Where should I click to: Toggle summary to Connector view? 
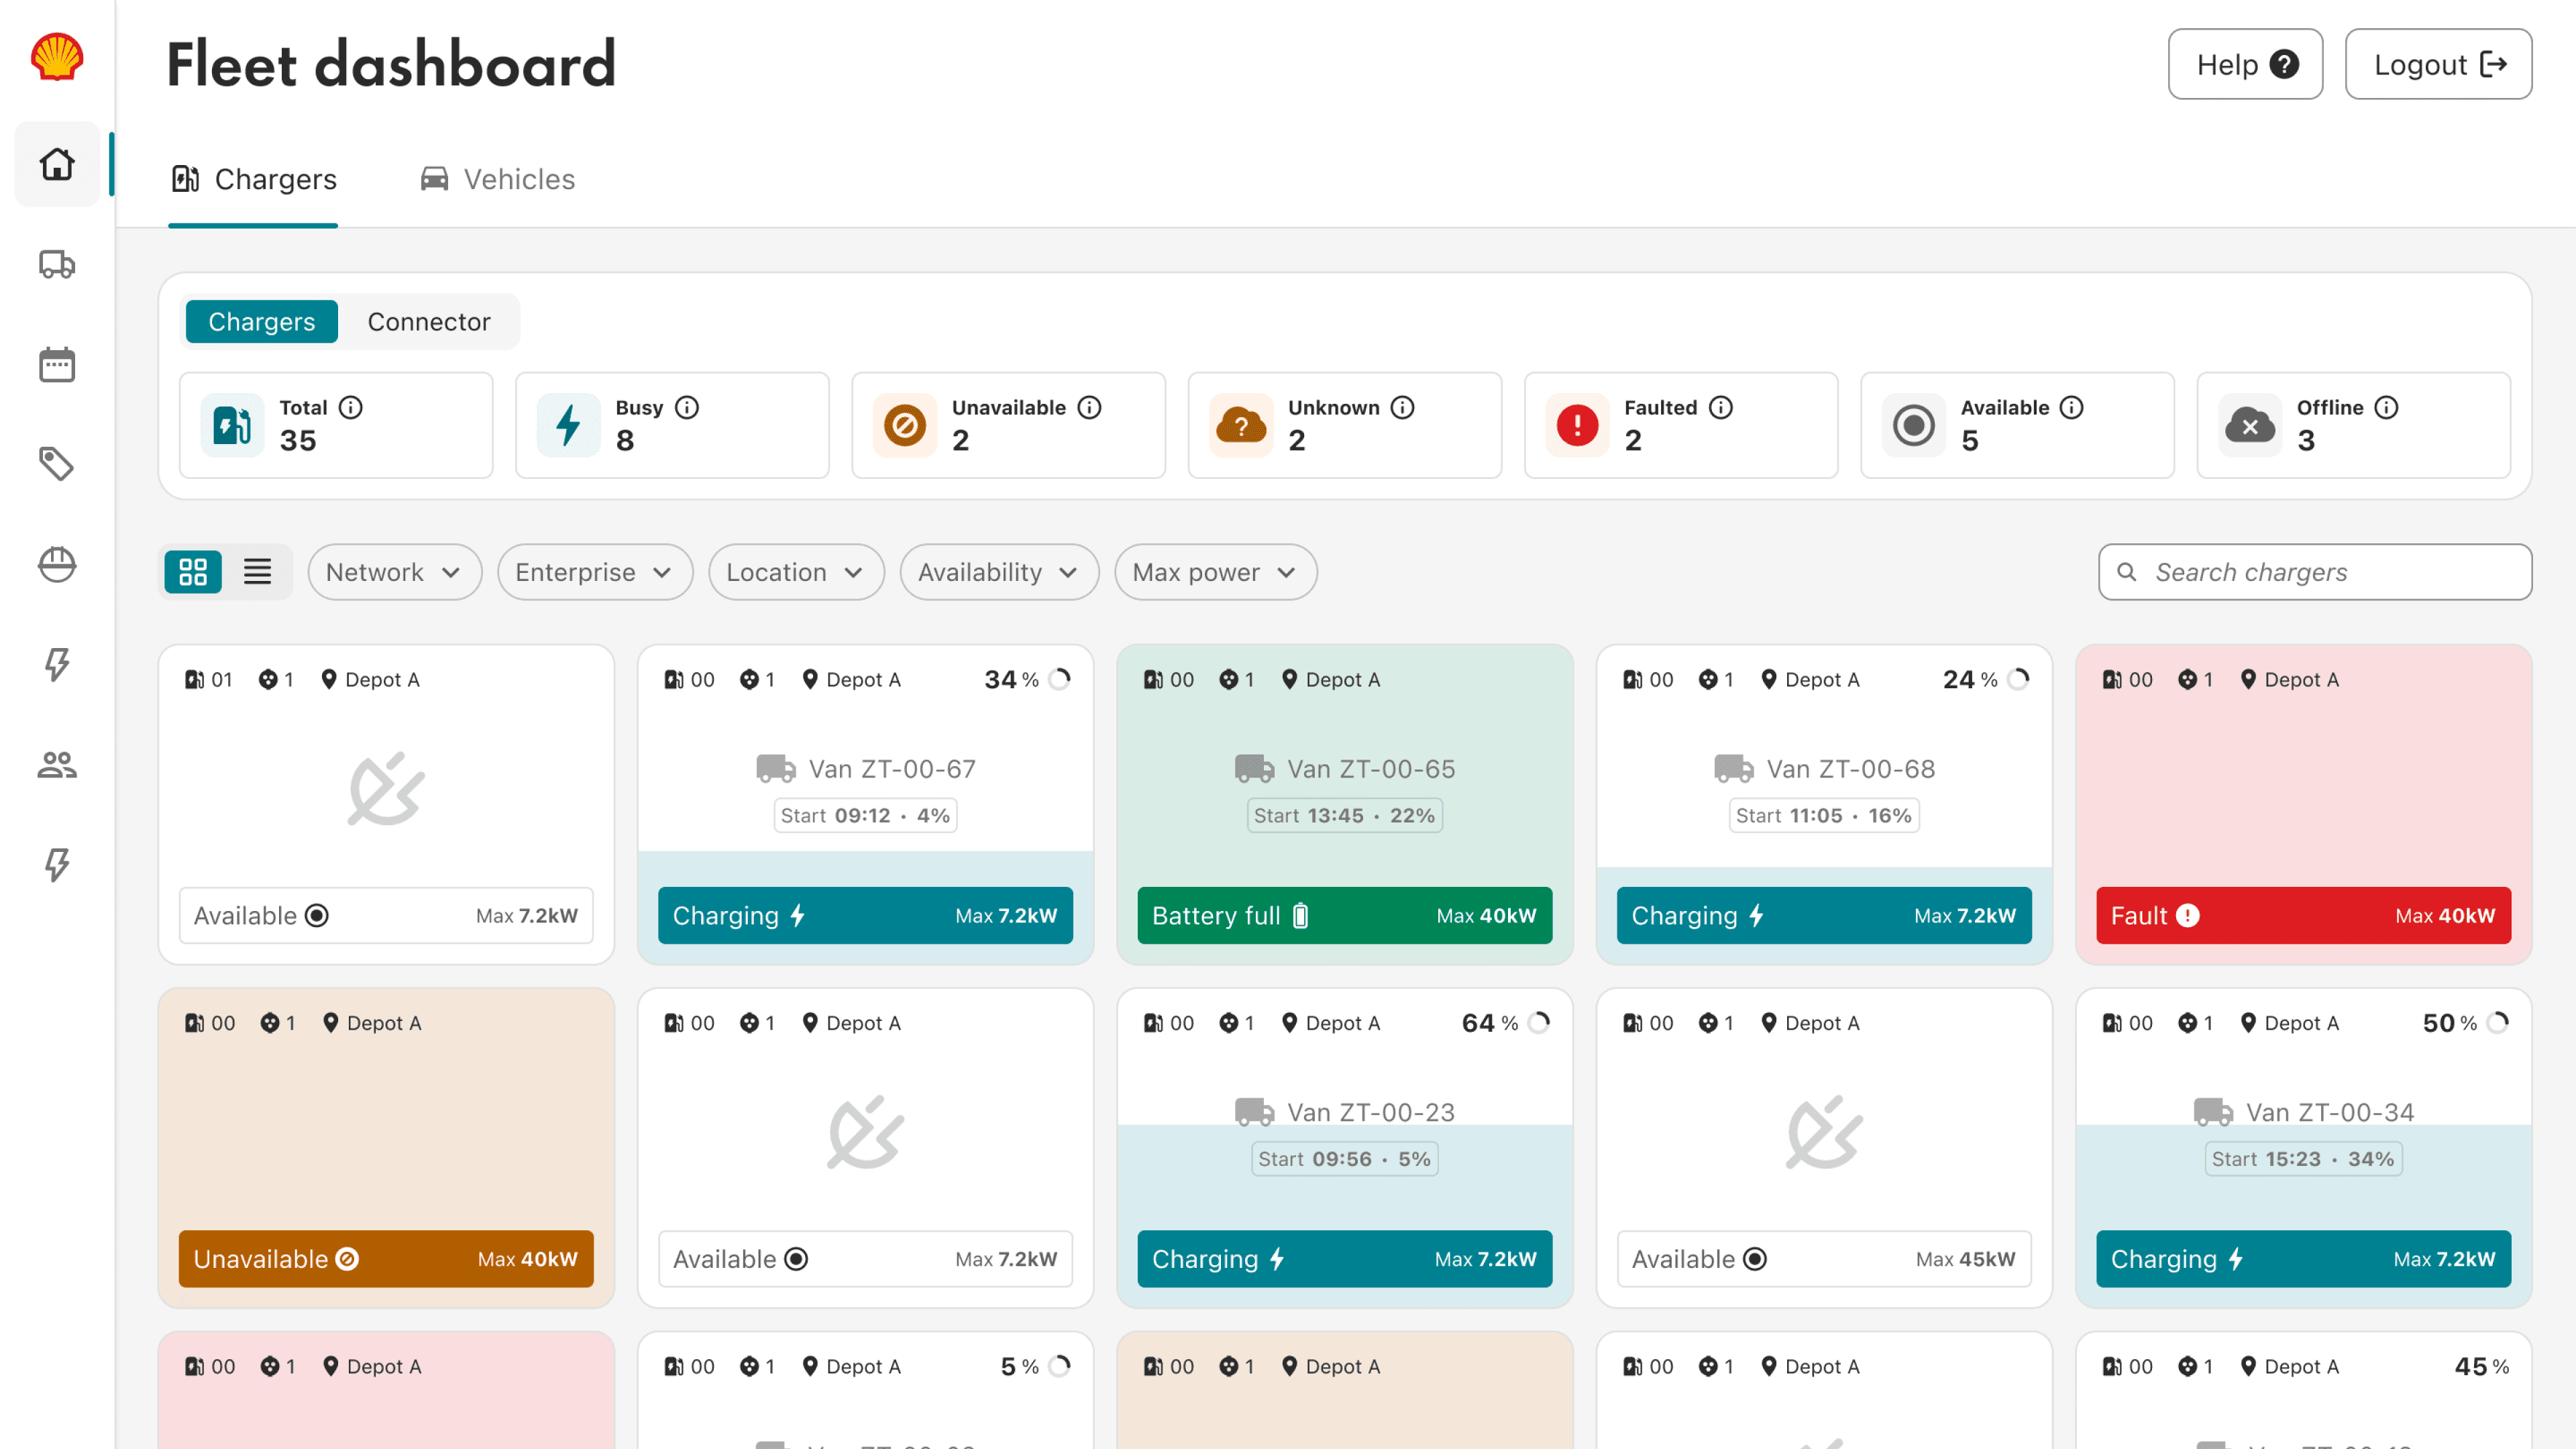[428, 322]
